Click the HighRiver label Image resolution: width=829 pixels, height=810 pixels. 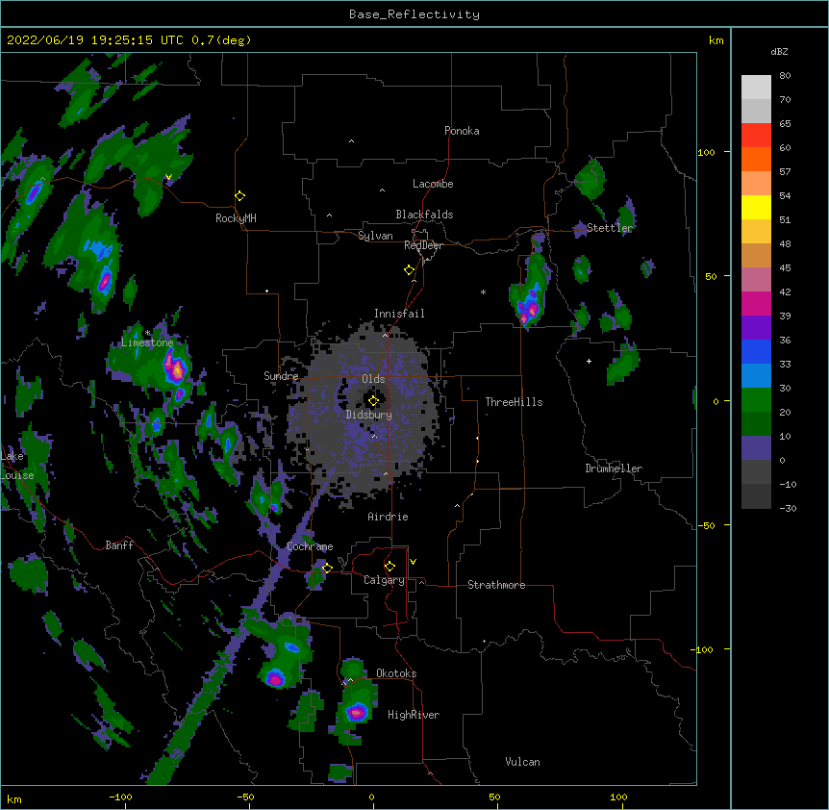point(414,715)
